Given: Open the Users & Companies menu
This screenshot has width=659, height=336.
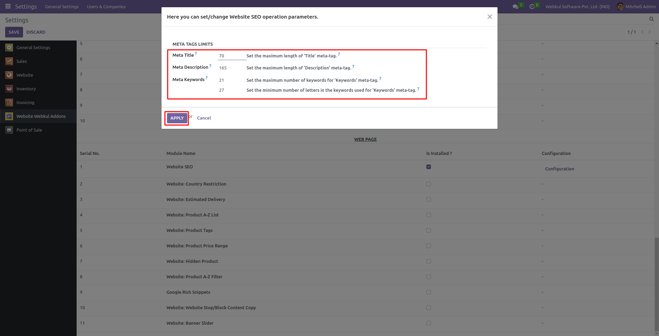Looking at the screenshot, I should click(106, 7).
